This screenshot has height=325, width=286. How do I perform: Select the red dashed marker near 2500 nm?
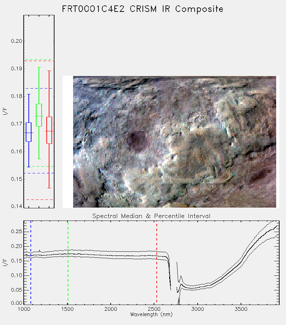(x=157, y=262)
